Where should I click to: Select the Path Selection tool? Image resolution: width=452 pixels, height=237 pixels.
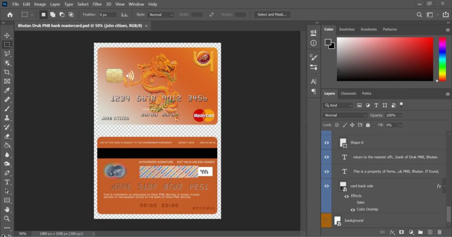[x=7, y=191]
